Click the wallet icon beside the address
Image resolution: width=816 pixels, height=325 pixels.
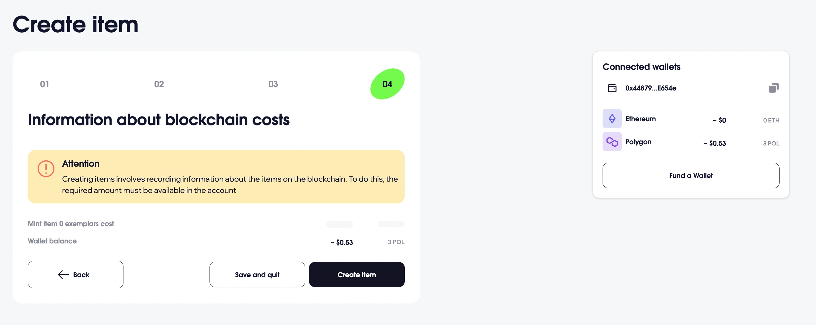pos(612,88)
